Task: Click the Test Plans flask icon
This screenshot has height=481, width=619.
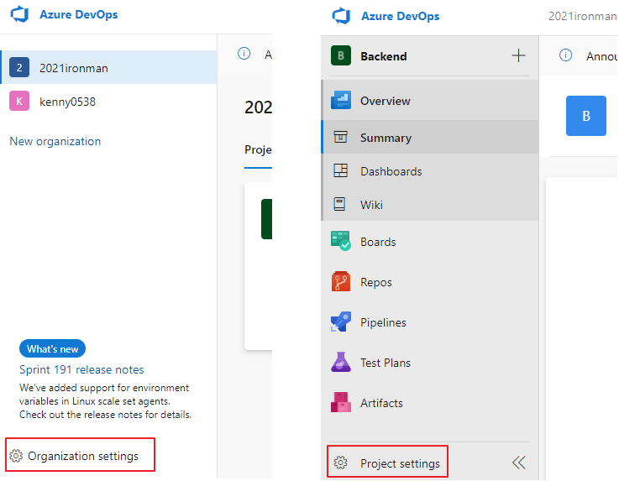Action: click(x=341, y=362)
